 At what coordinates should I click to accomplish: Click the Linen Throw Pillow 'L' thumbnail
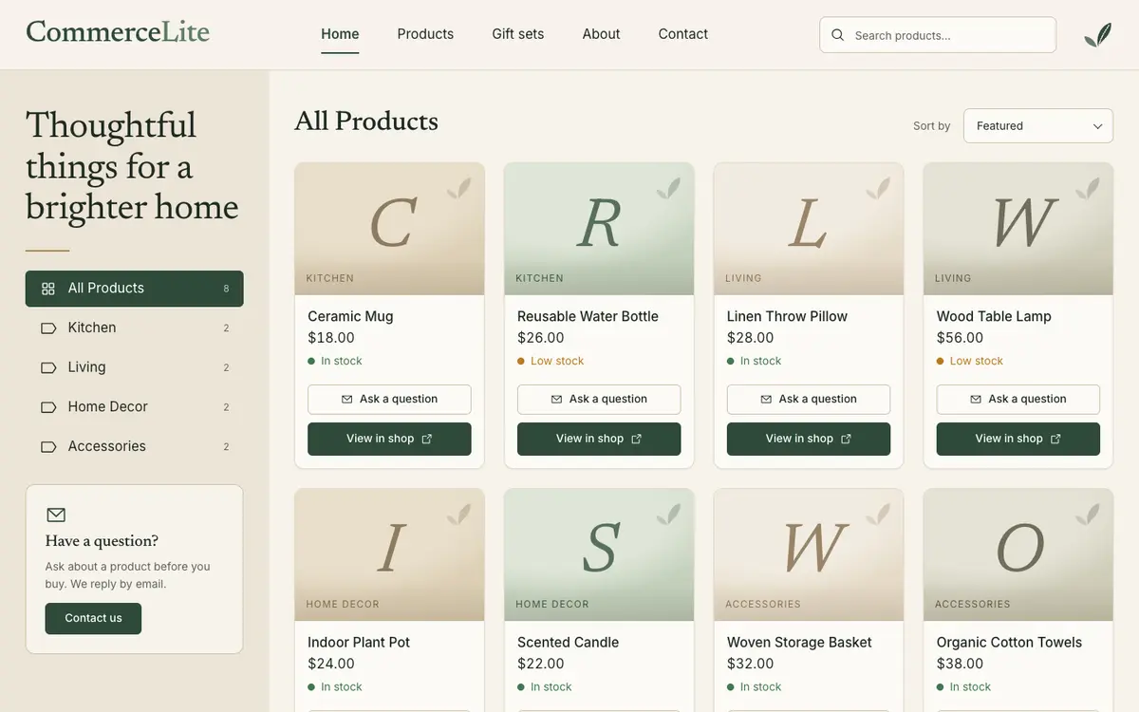pyautogui.click(x=809, y=229)
